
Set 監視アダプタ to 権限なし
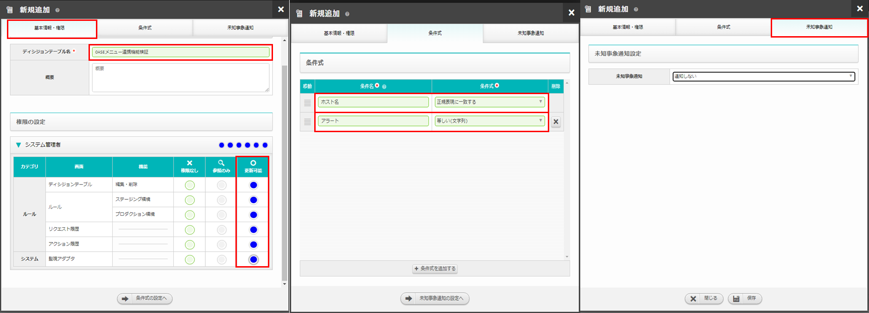(x=190, y=259)
